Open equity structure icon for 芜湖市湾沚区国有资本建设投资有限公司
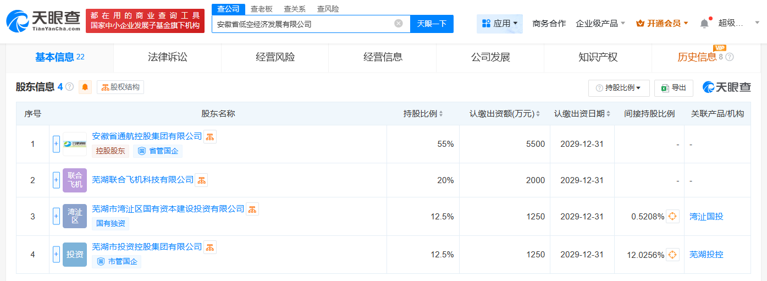Screen dimensions: 767x281 252,209
